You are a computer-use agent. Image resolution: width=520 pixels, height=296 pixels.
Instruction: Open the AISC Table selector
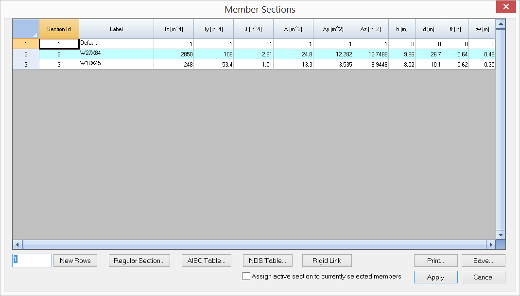pyautogui.click(x=206, y=261)
